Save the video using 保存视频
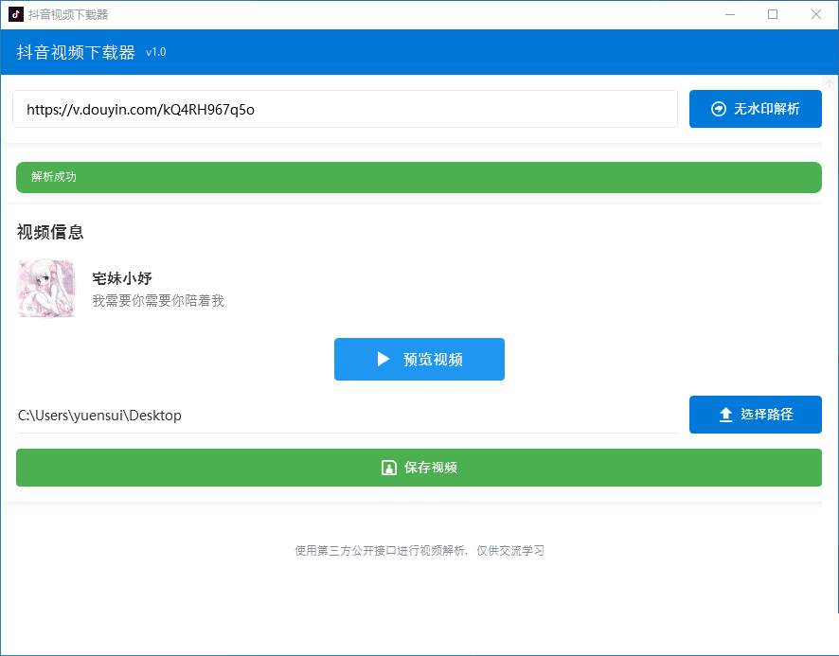 pyautogui.click(x=419, y=468)
